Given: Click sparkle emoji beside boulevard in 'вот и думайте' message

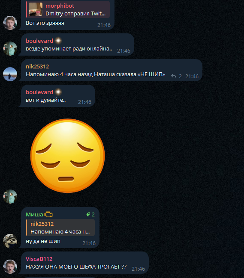Looking at the screenshot, I should 58,92.
